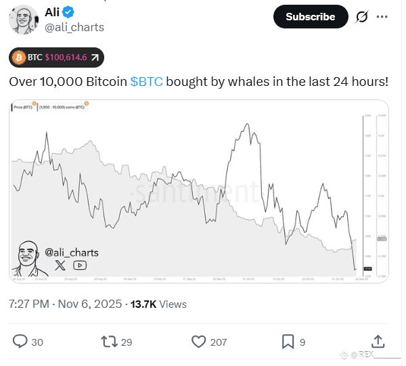This screenshot has width=406, height=366.
Task: Open the share post icon
Action: coord(379,342)
